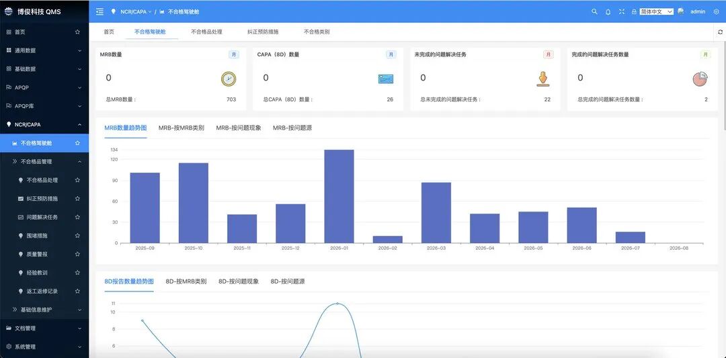Collapse the NCR/CAPA sidebar menu
Screen dimensions: 726x358
coord(44,124)
